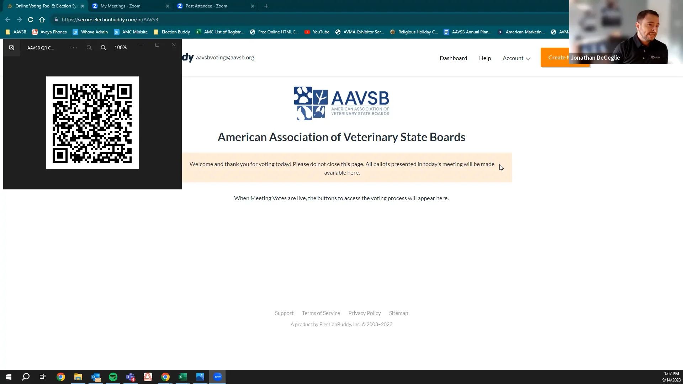
Task: Click the image viewer app icon in its title bar
Action: pyautogui.click(x=11, y=47)
